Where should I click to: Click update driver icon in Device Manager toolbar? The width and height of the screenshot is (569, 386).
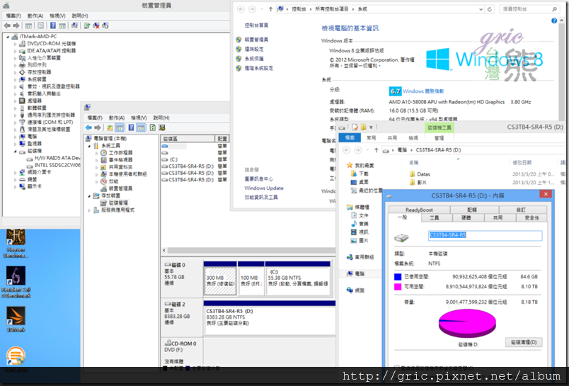point(87,25)
